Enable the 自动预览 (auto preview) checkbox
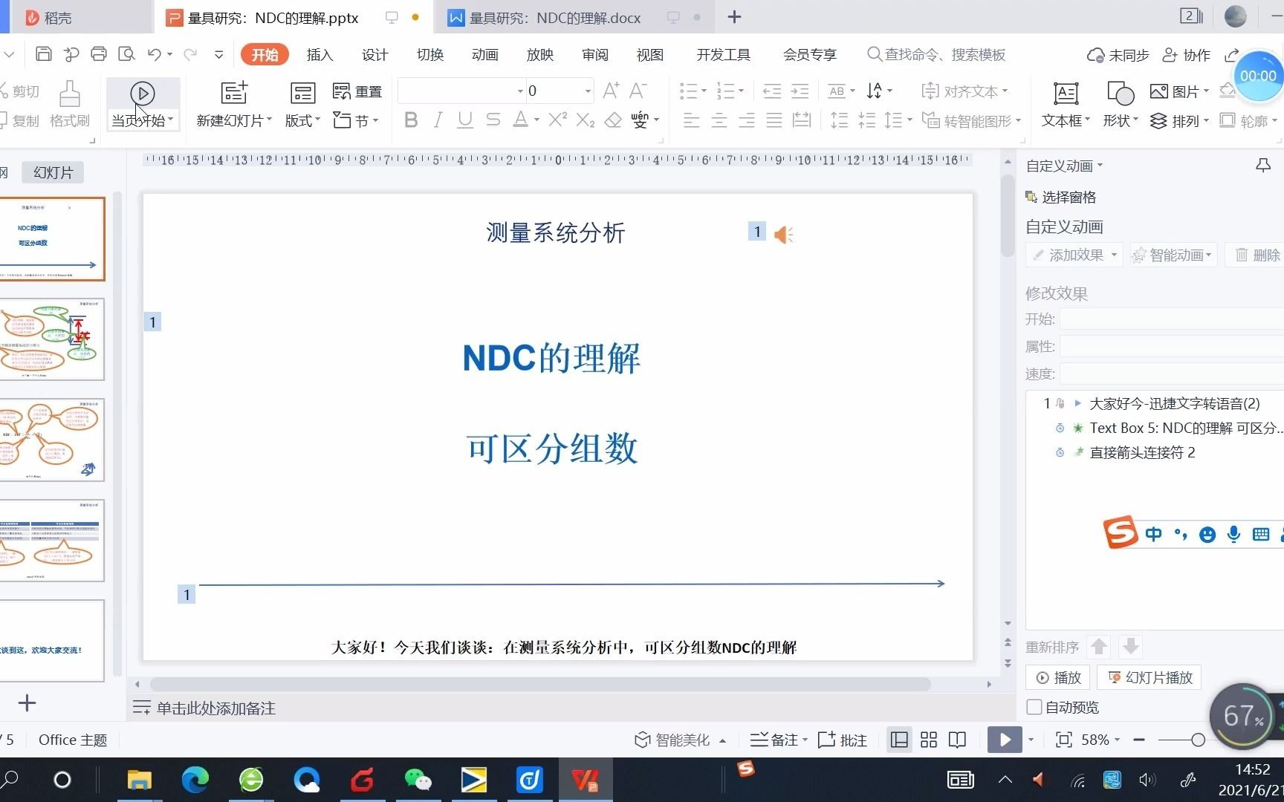 [1034, 707]
